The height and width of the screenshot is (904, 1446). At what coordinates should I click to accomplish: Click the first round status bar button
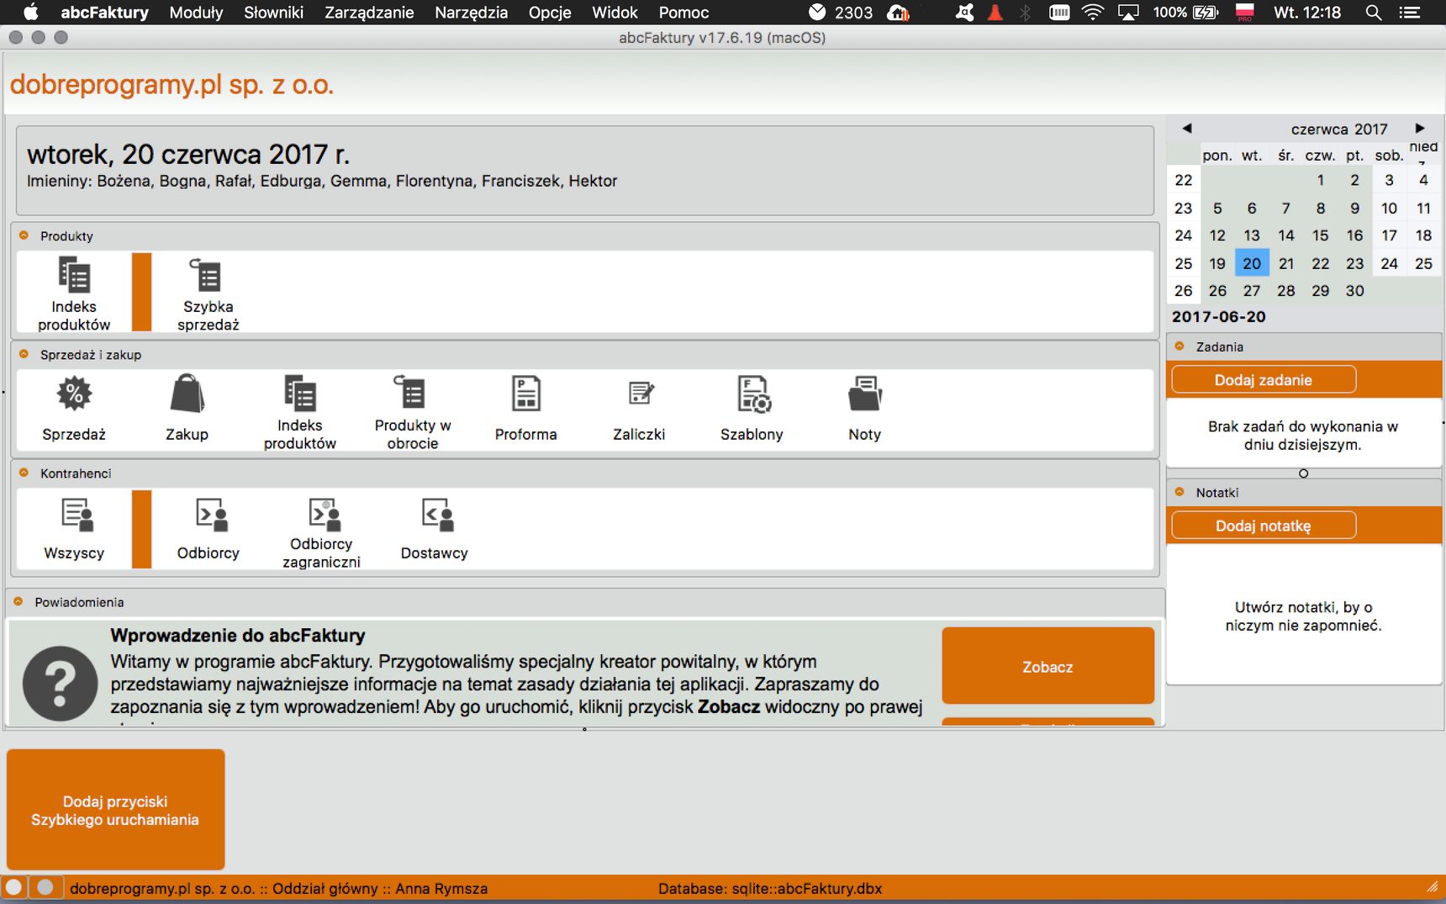pyautogui.click(x=13, y=887)
